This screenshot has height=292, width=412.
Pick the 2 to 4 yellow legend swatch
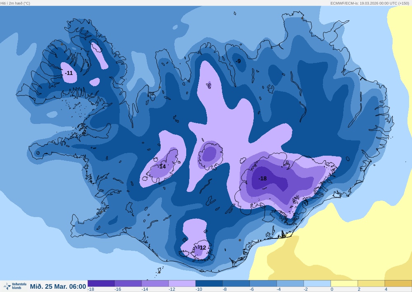click(371, 283)
